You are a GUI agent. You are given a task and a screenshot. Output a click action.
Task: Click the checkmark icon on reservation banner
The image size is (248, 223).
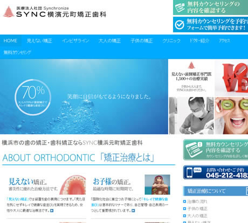click(180, 25)
